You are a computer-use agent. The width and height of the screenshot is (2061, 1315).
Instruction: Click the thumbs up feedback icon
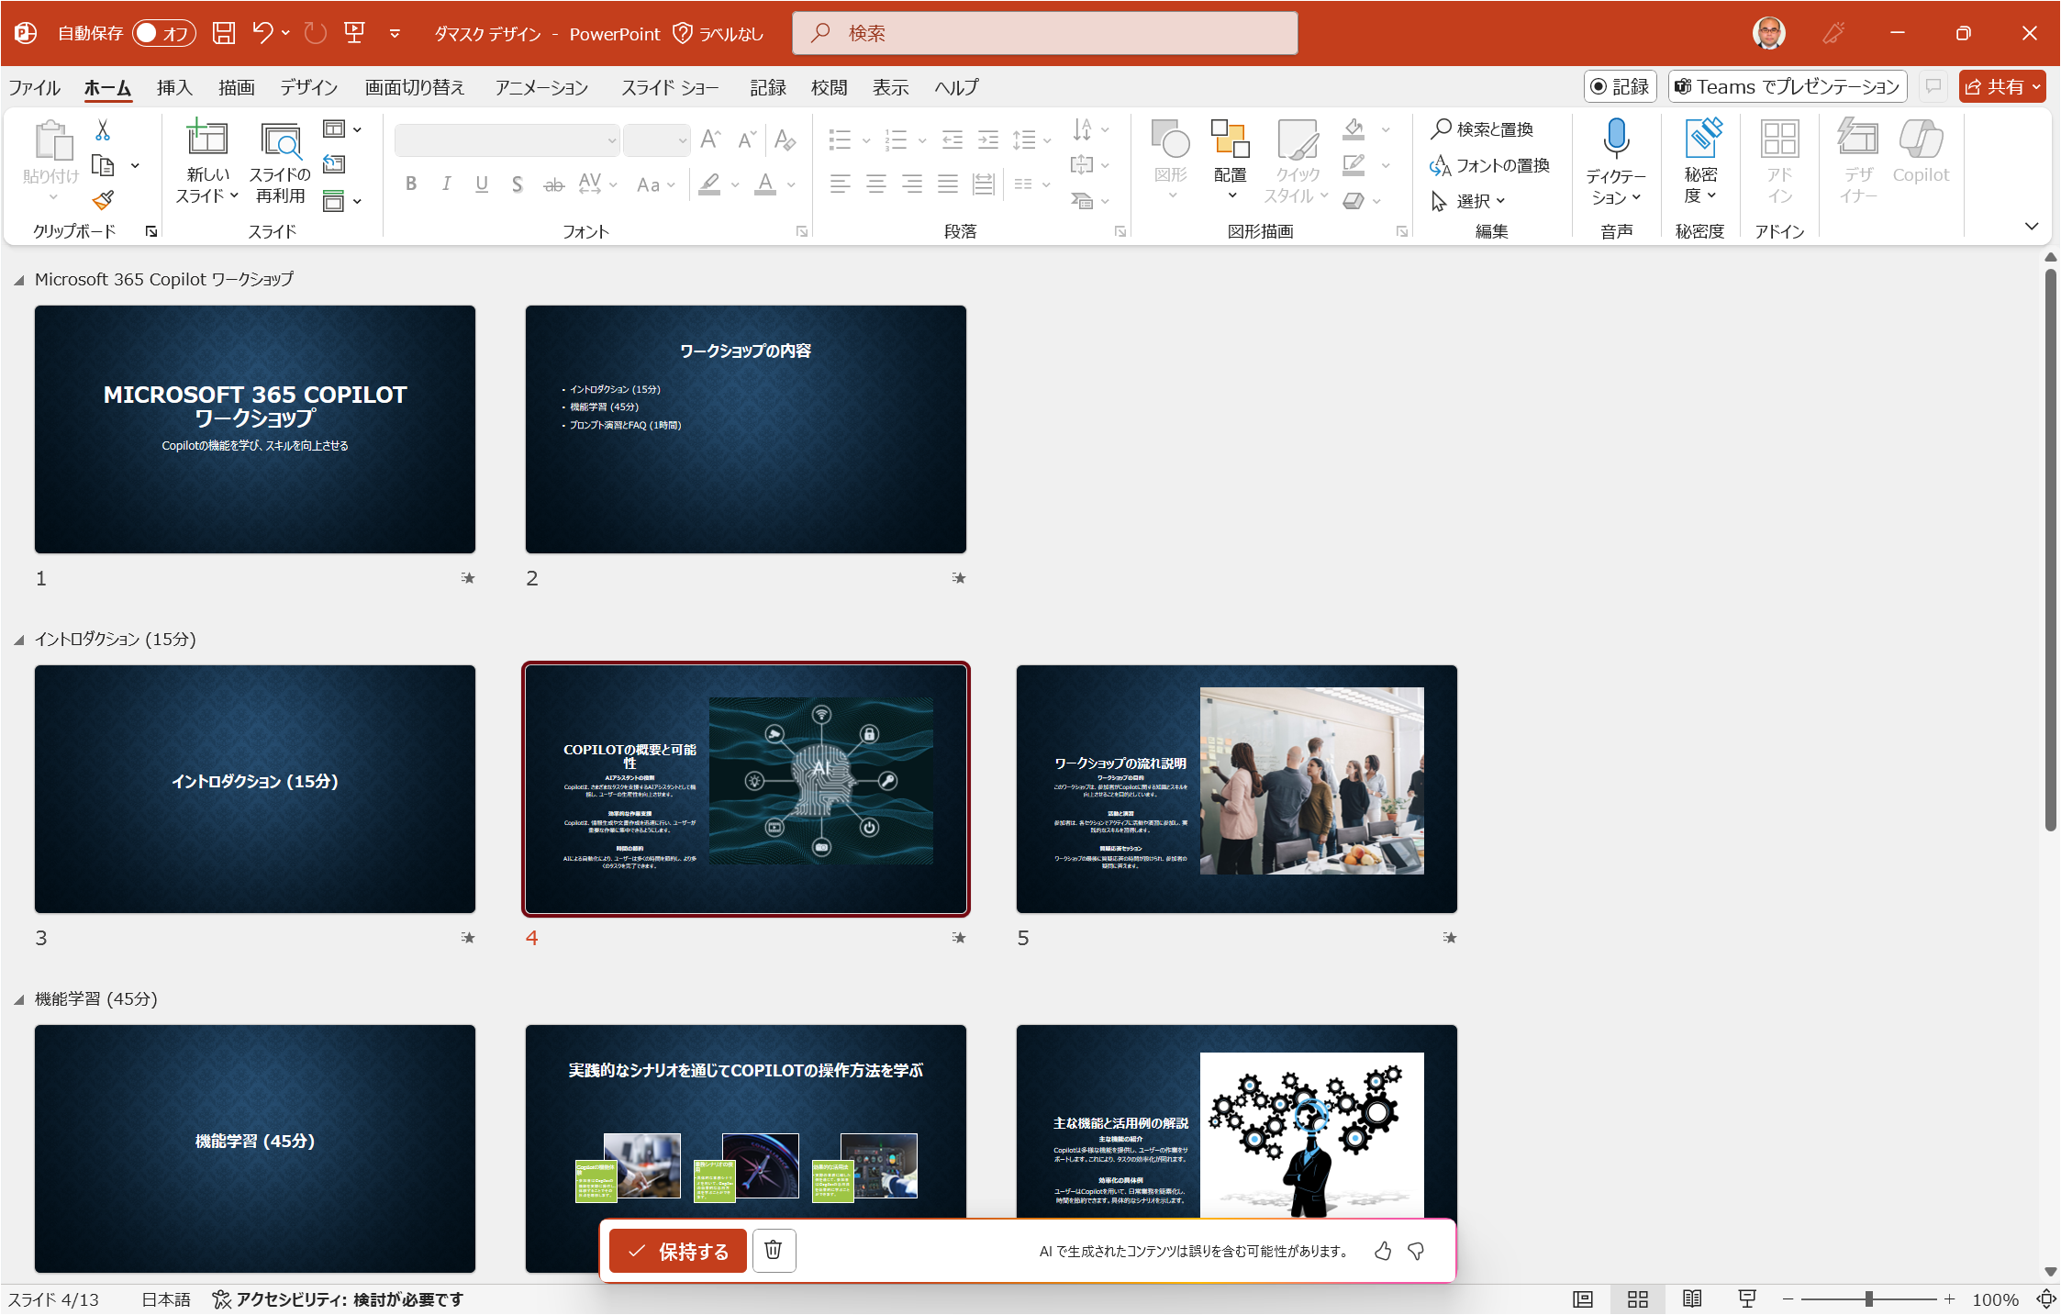coord(1383,1251)
